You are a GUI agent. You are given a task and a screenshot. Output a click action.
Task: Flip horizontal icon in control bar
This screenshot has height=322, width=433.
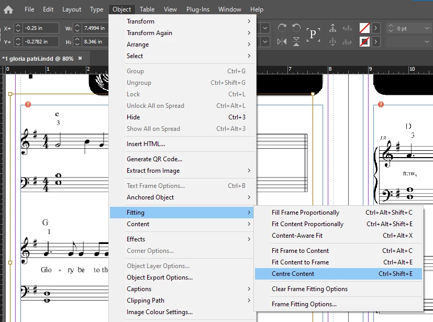pyautogui.click(x=282, y=42)
